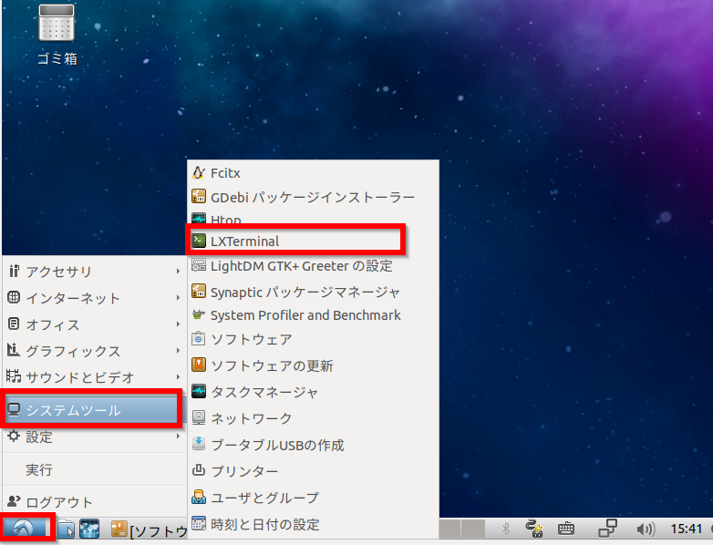713x545 pixels.
Task: Expand the グラフィックス submenu arrow
Action: click(178, 351)
